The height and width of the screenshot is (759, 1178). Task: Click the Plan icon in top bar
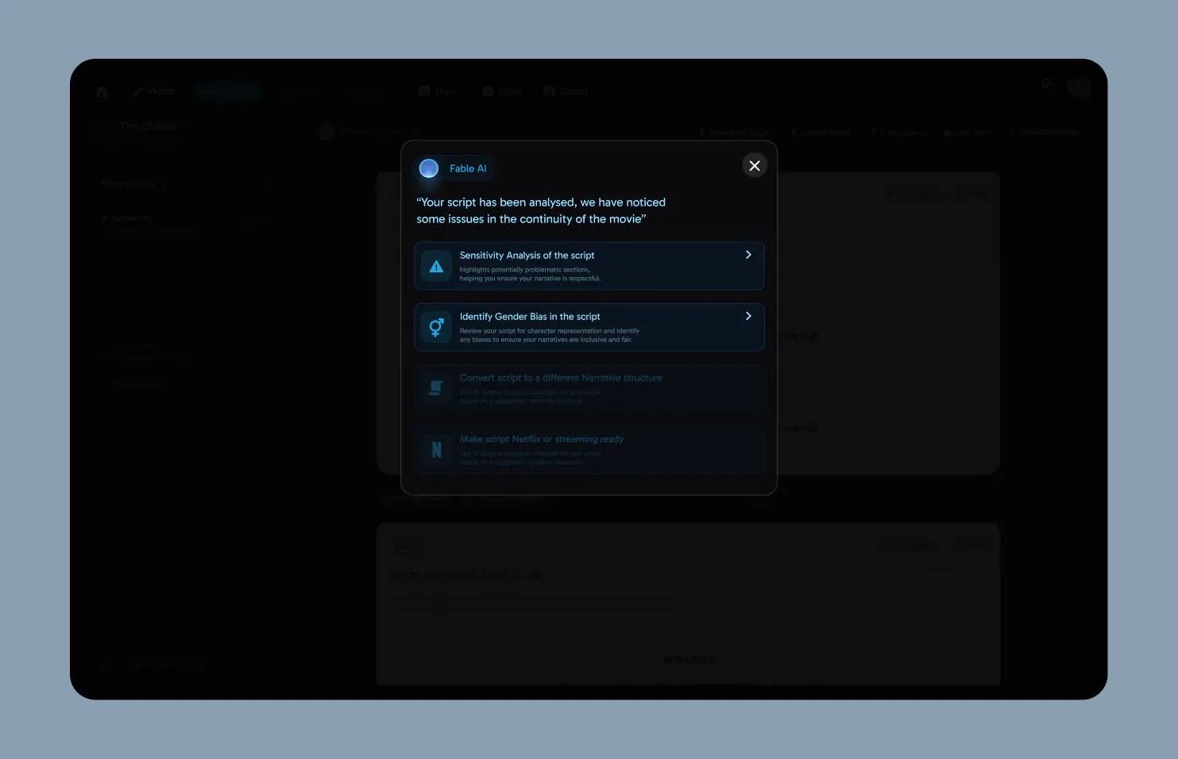424,91
